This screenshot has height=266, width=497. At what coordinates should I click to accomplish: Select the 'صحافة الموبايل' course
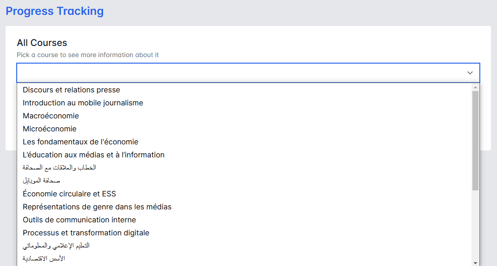tap(41, 181)
